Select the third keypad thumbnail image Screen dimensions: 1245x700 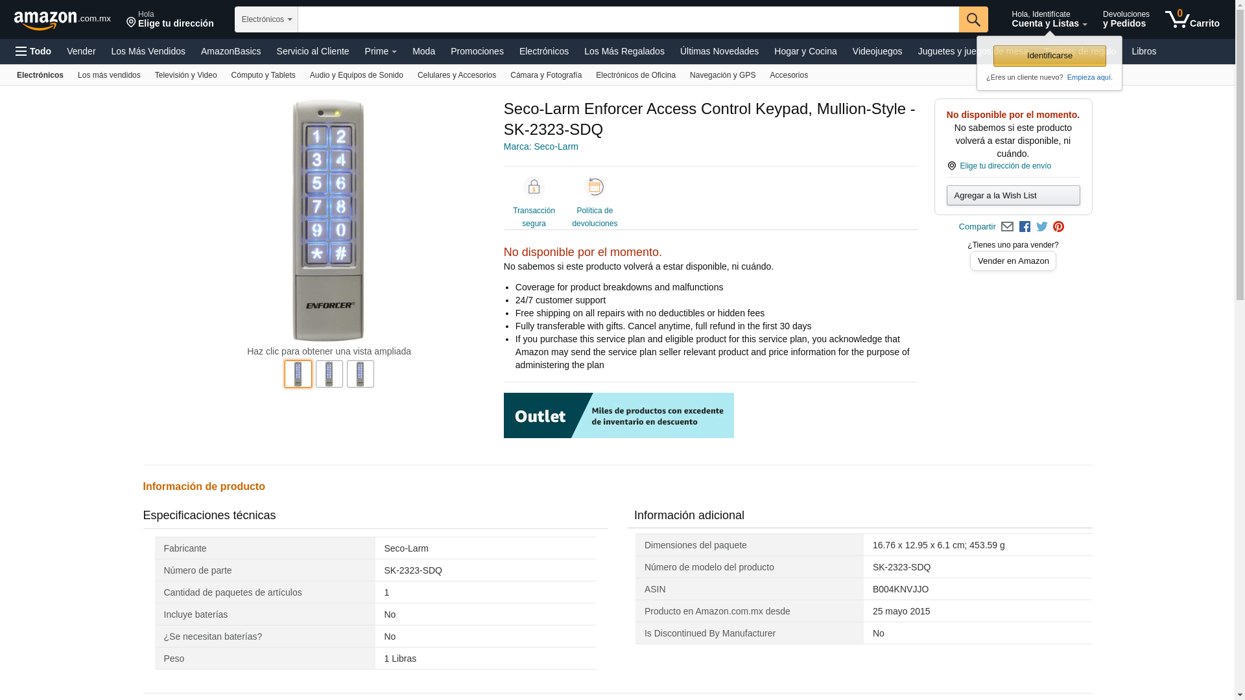click(360, 374)
